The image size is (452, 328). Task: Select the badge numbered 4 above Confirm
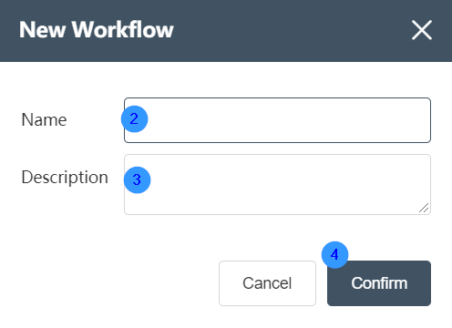click(334, 255)
